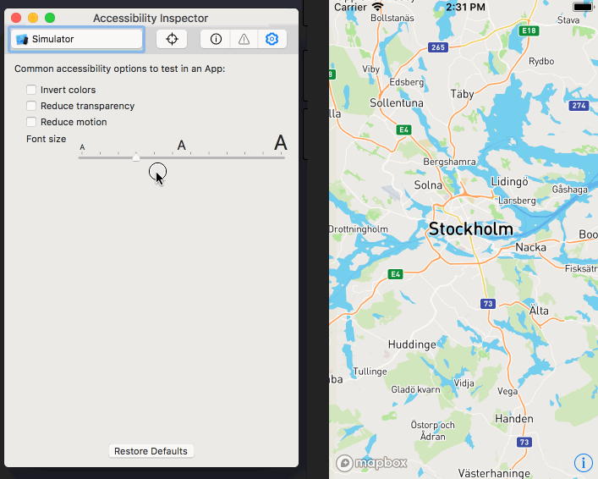Click the Rydbo map label
Image resolution: width=598 pixels, height=479 pixels.
click(541, 61)
